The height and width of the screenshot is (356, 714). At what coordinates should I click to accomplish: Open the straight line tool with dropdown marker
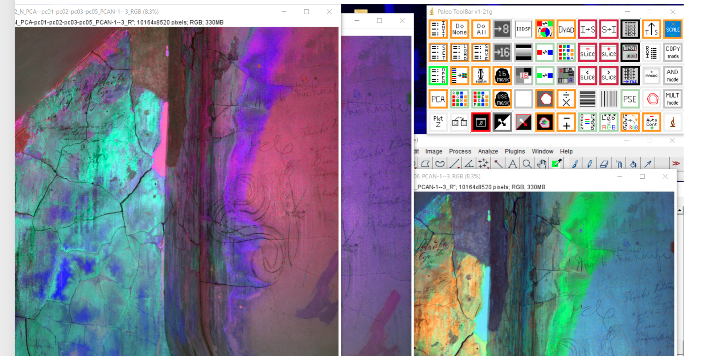pos(454,164)
